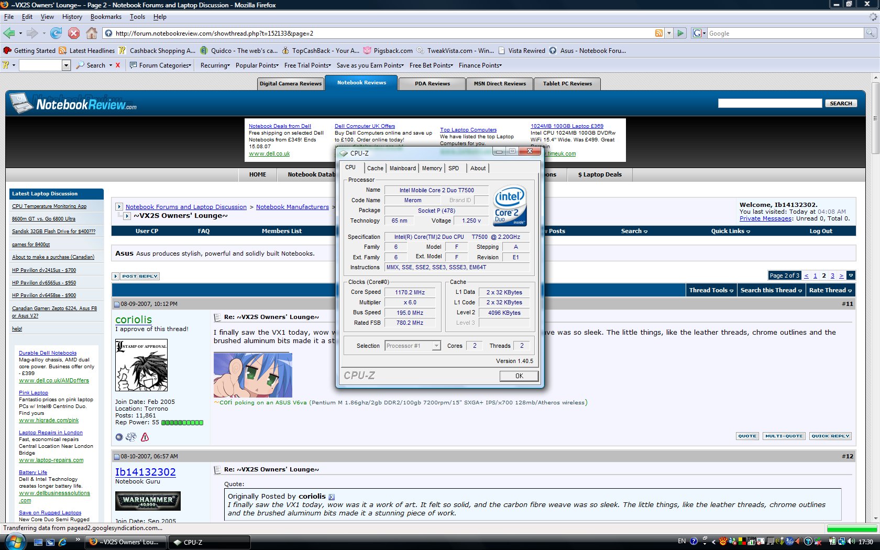Open SPD tab in CPU-Z

[x=454, y=168]
